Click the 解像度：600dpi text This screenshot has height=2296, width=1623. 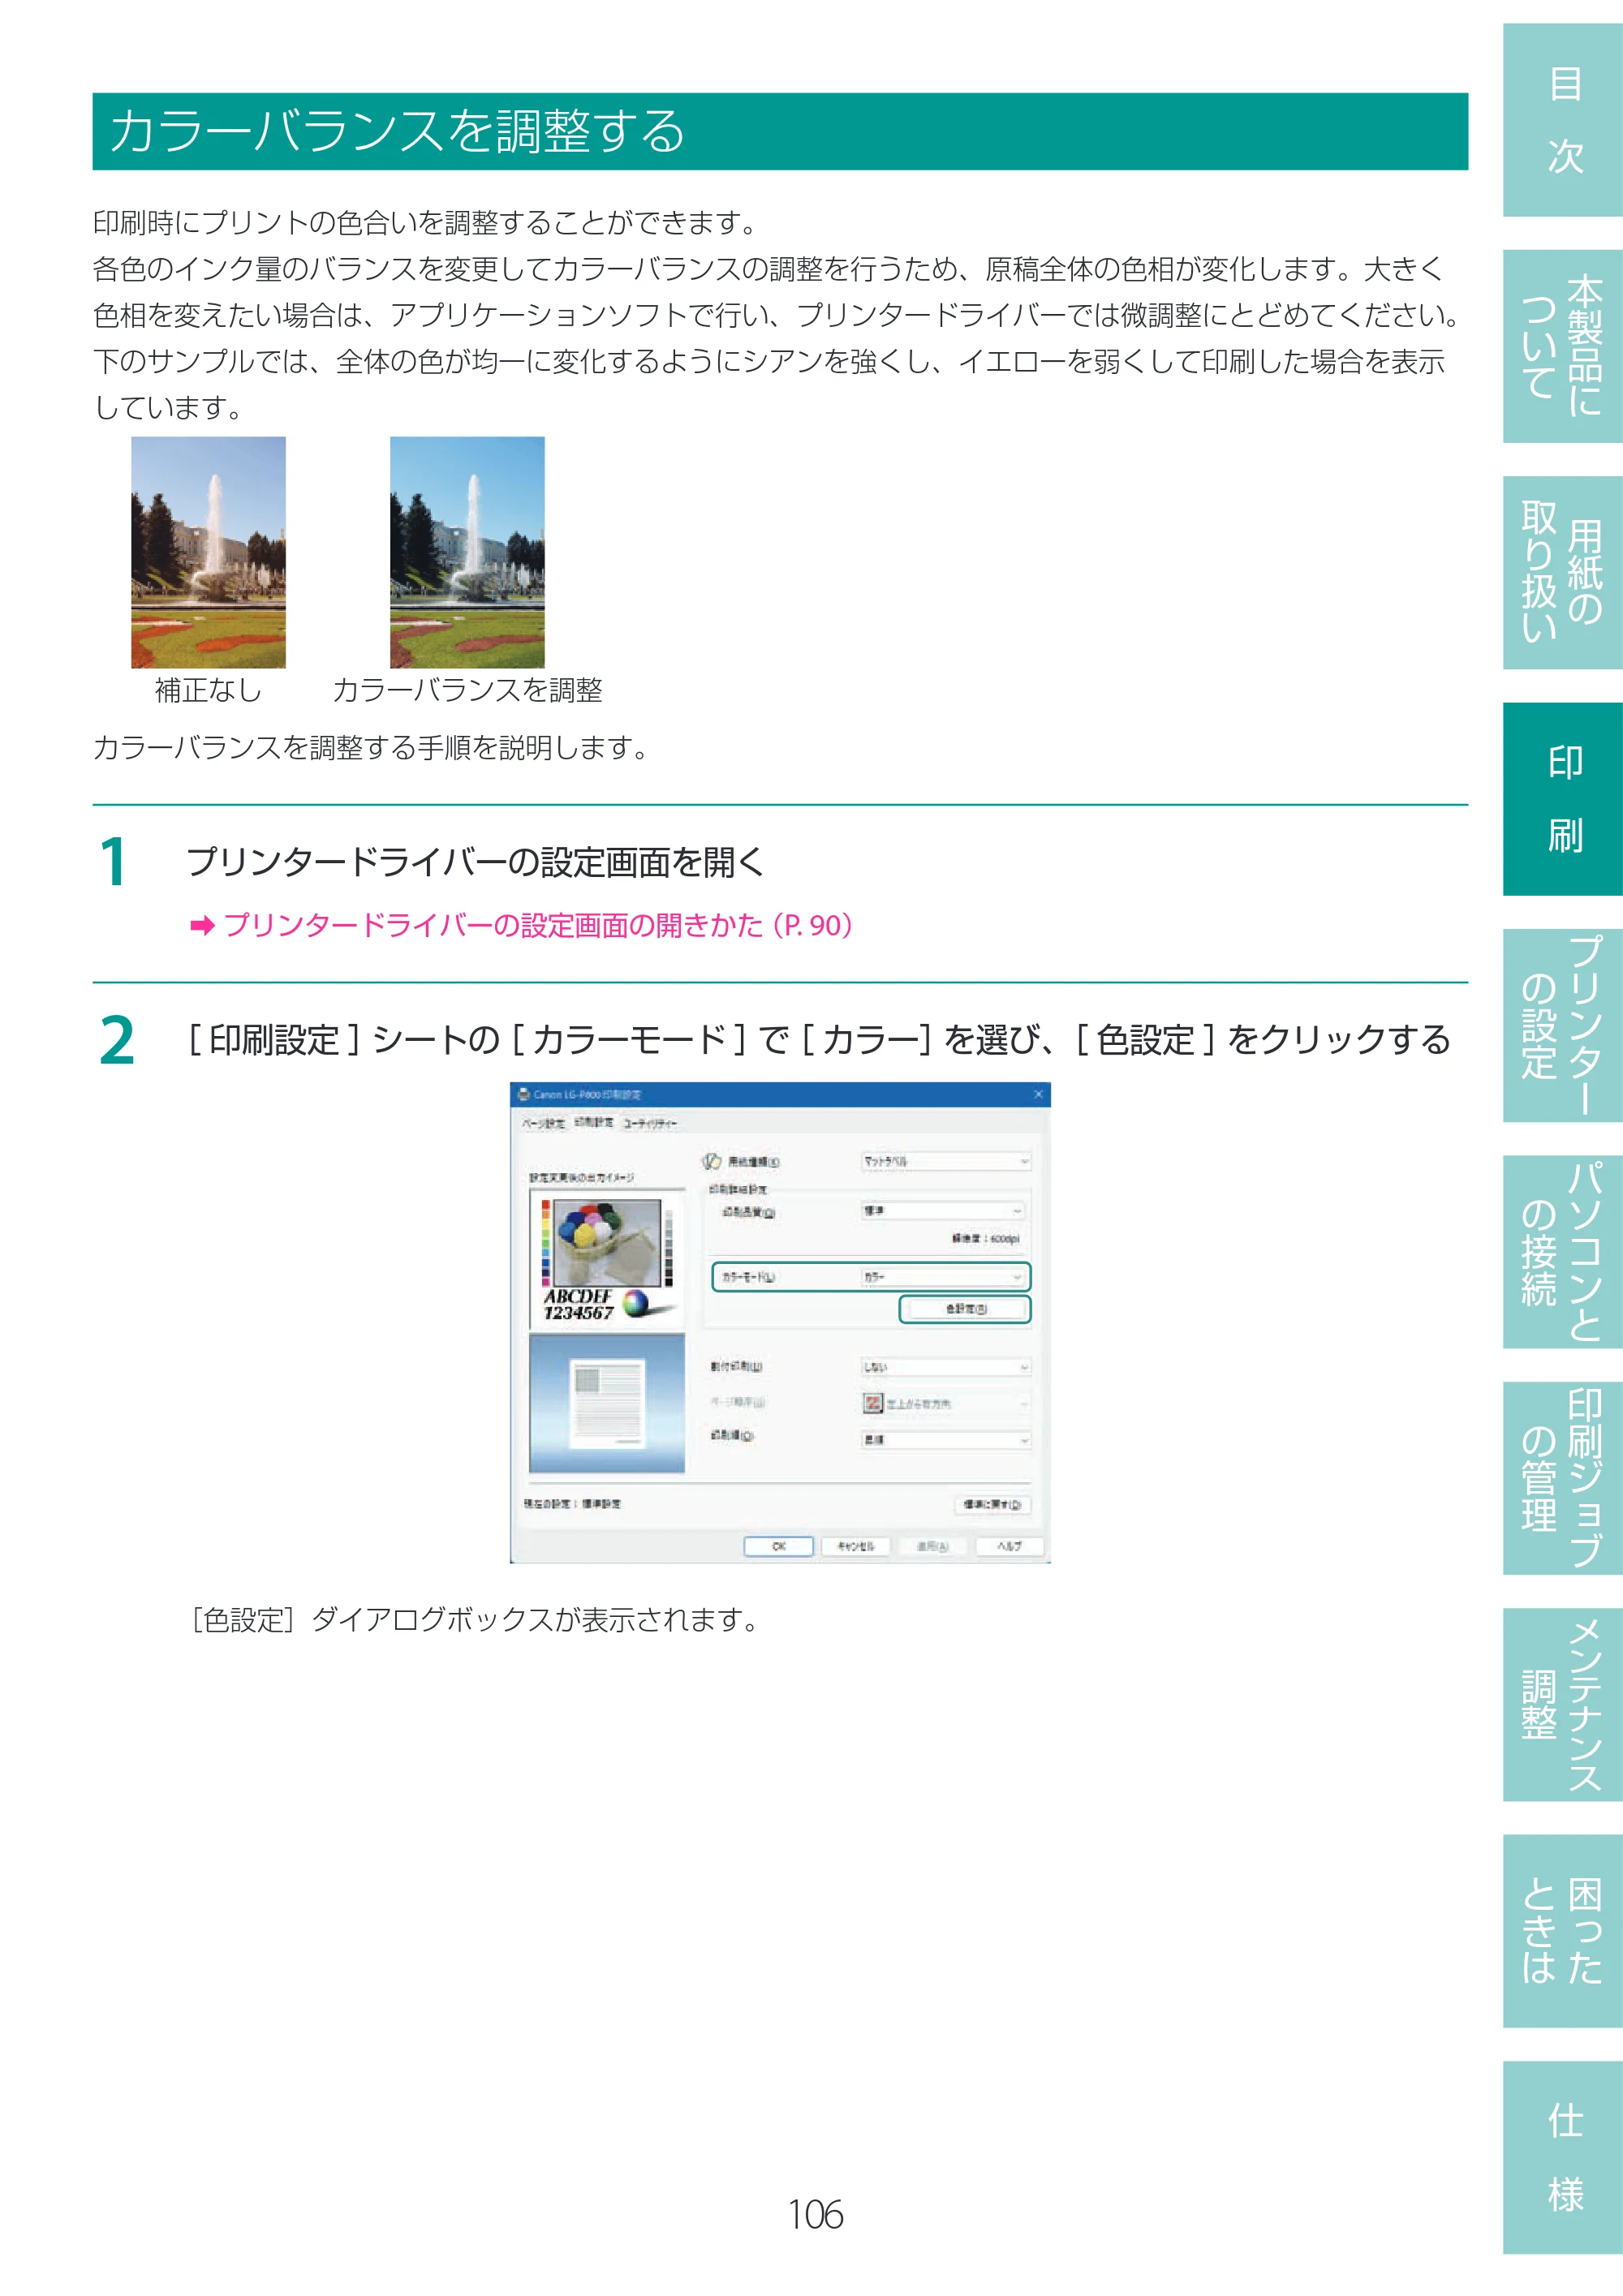(x=985, y=1238)
